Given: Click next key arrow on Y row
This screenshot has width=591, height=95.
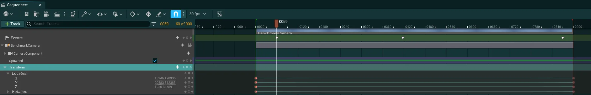Looking at the screenshot, I should coord(192,83).
